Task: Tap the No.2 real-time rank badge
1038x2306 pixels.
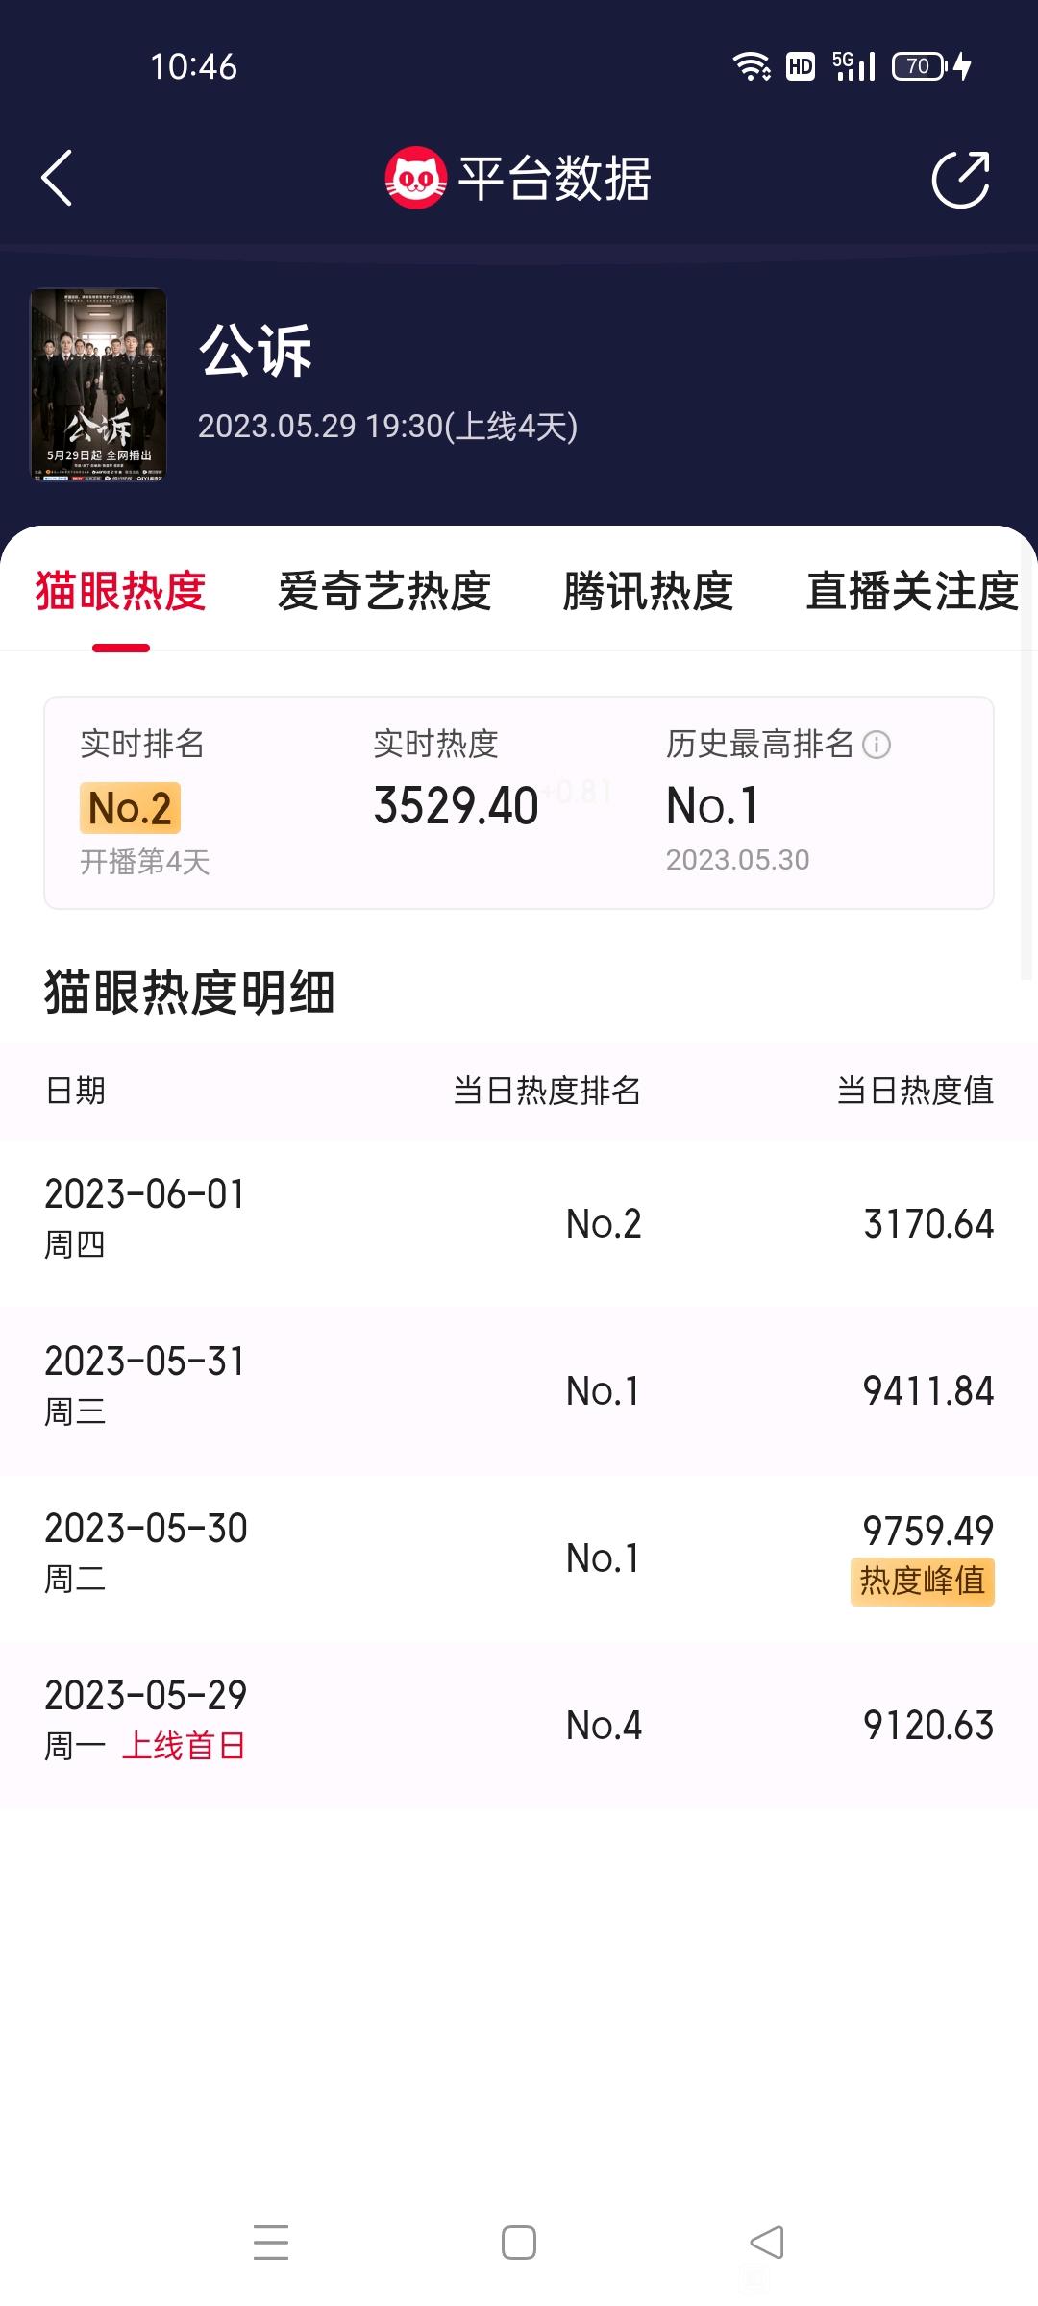Action: [x=130, y=808]
